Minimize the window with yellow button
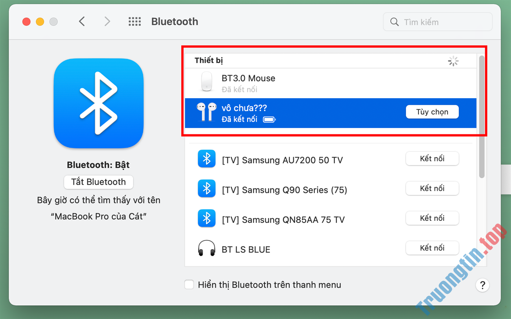Screen dimensions: 511x319 (x=40, y=22)
